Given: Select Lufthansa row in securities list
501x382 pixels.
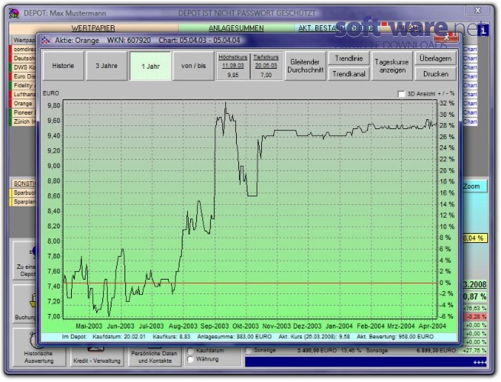Looking at the screenshot, I should (x=24, y=94).
